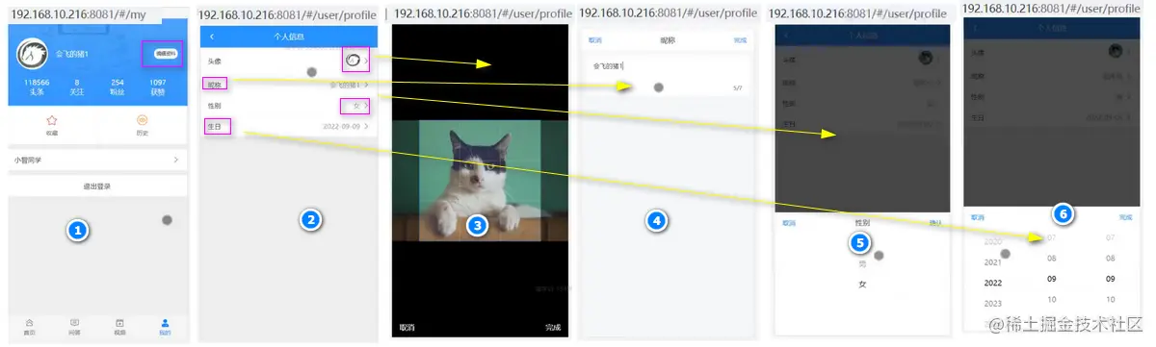View the 1097 获赞 likes count
The width and height of the screenshot is (1156, 347).
tap(157, 87)
